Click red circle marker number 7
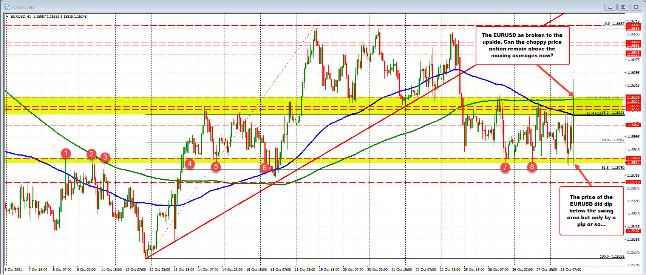Screen dimensions: 646x275 click(x=505, y=167)
